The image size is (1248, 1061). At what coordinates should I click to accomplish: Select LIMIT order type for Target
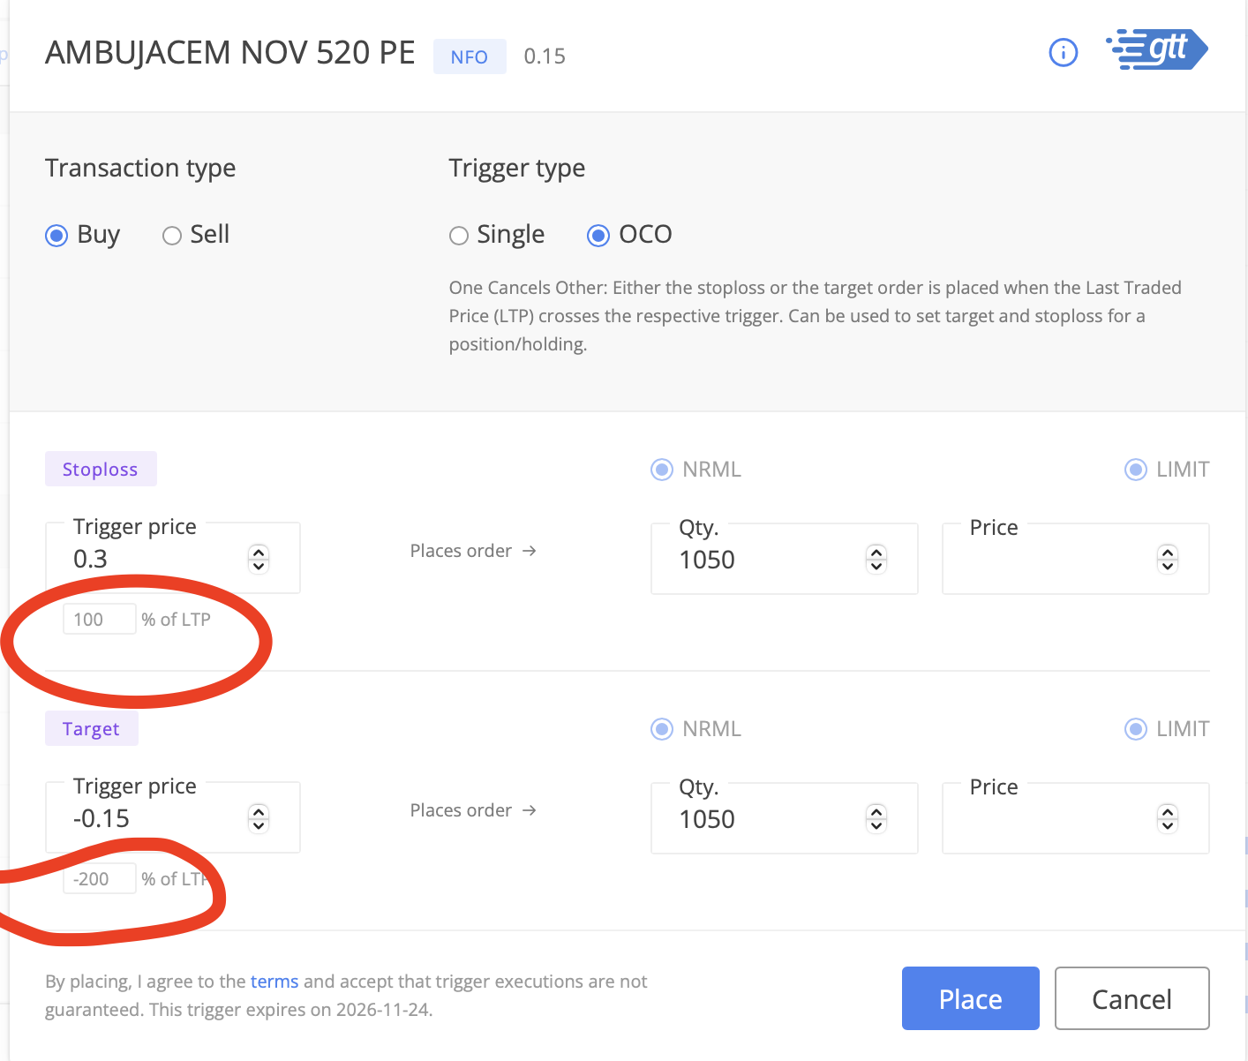[x=1136, y=729]
